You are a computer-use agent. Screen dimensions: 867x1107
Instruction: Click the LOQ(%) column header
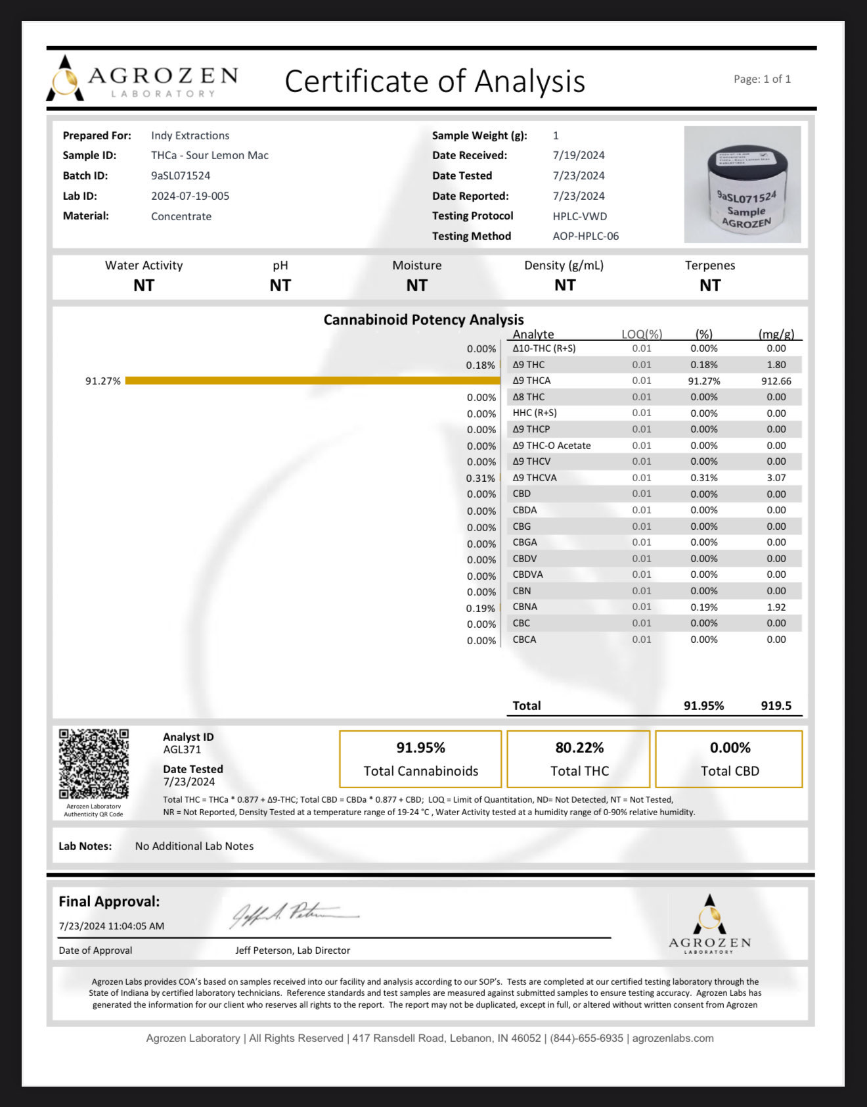(x=641, y=334)
